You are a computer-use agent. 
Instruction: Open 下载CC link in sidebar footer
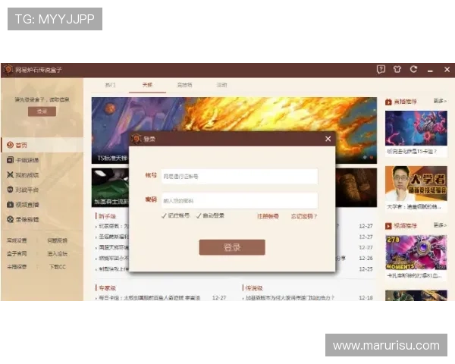(57, 267)
